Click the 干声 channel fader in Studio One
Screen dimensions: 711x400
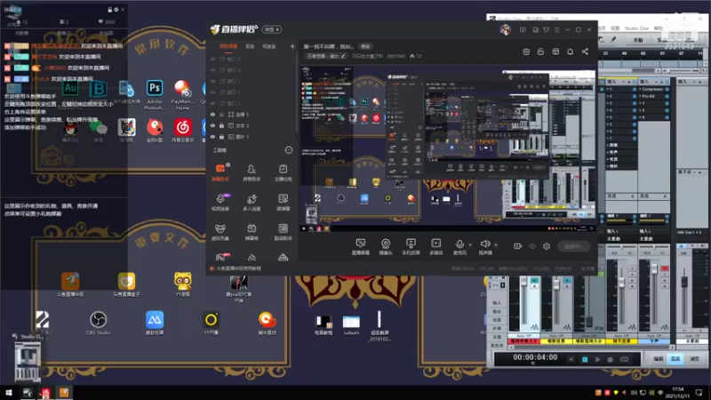pyautogui.click(x=654, y=268)
